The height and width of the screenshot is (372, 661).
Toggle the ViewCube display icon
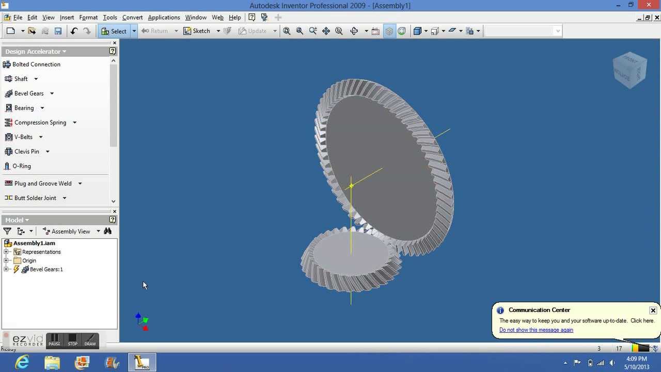click(389, 31)
